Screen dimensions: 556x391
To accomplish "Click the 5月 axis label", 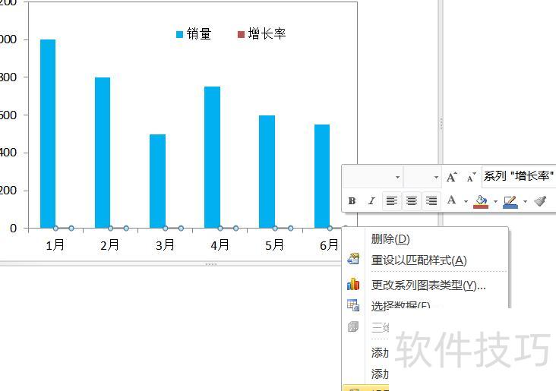I will tap(274, 245).
